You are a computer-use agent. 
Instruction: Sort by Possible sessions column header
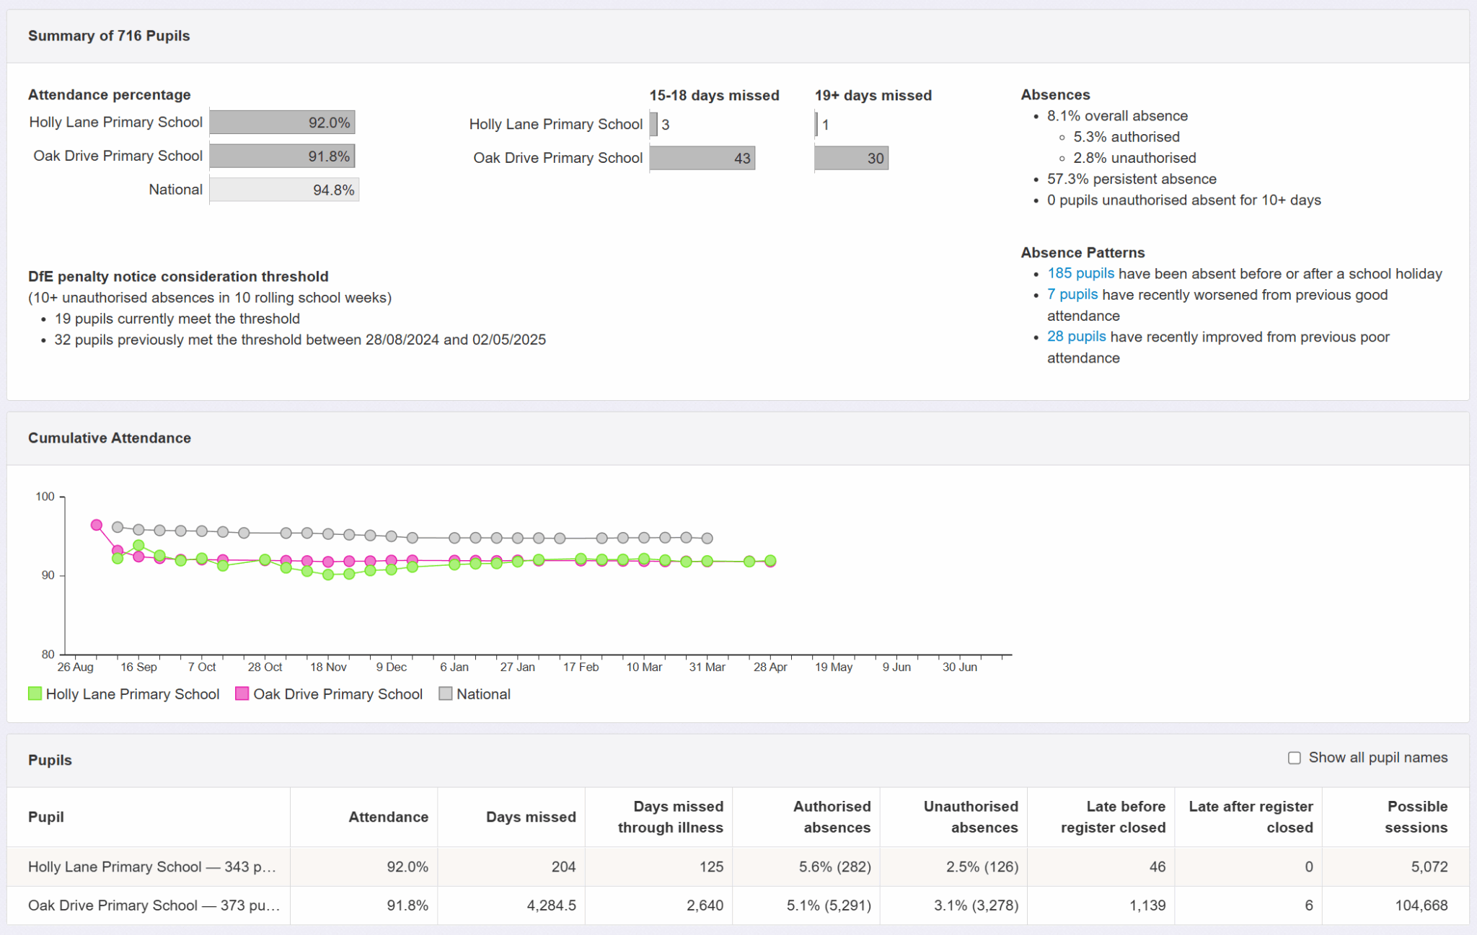click(x=1416, y=817)
